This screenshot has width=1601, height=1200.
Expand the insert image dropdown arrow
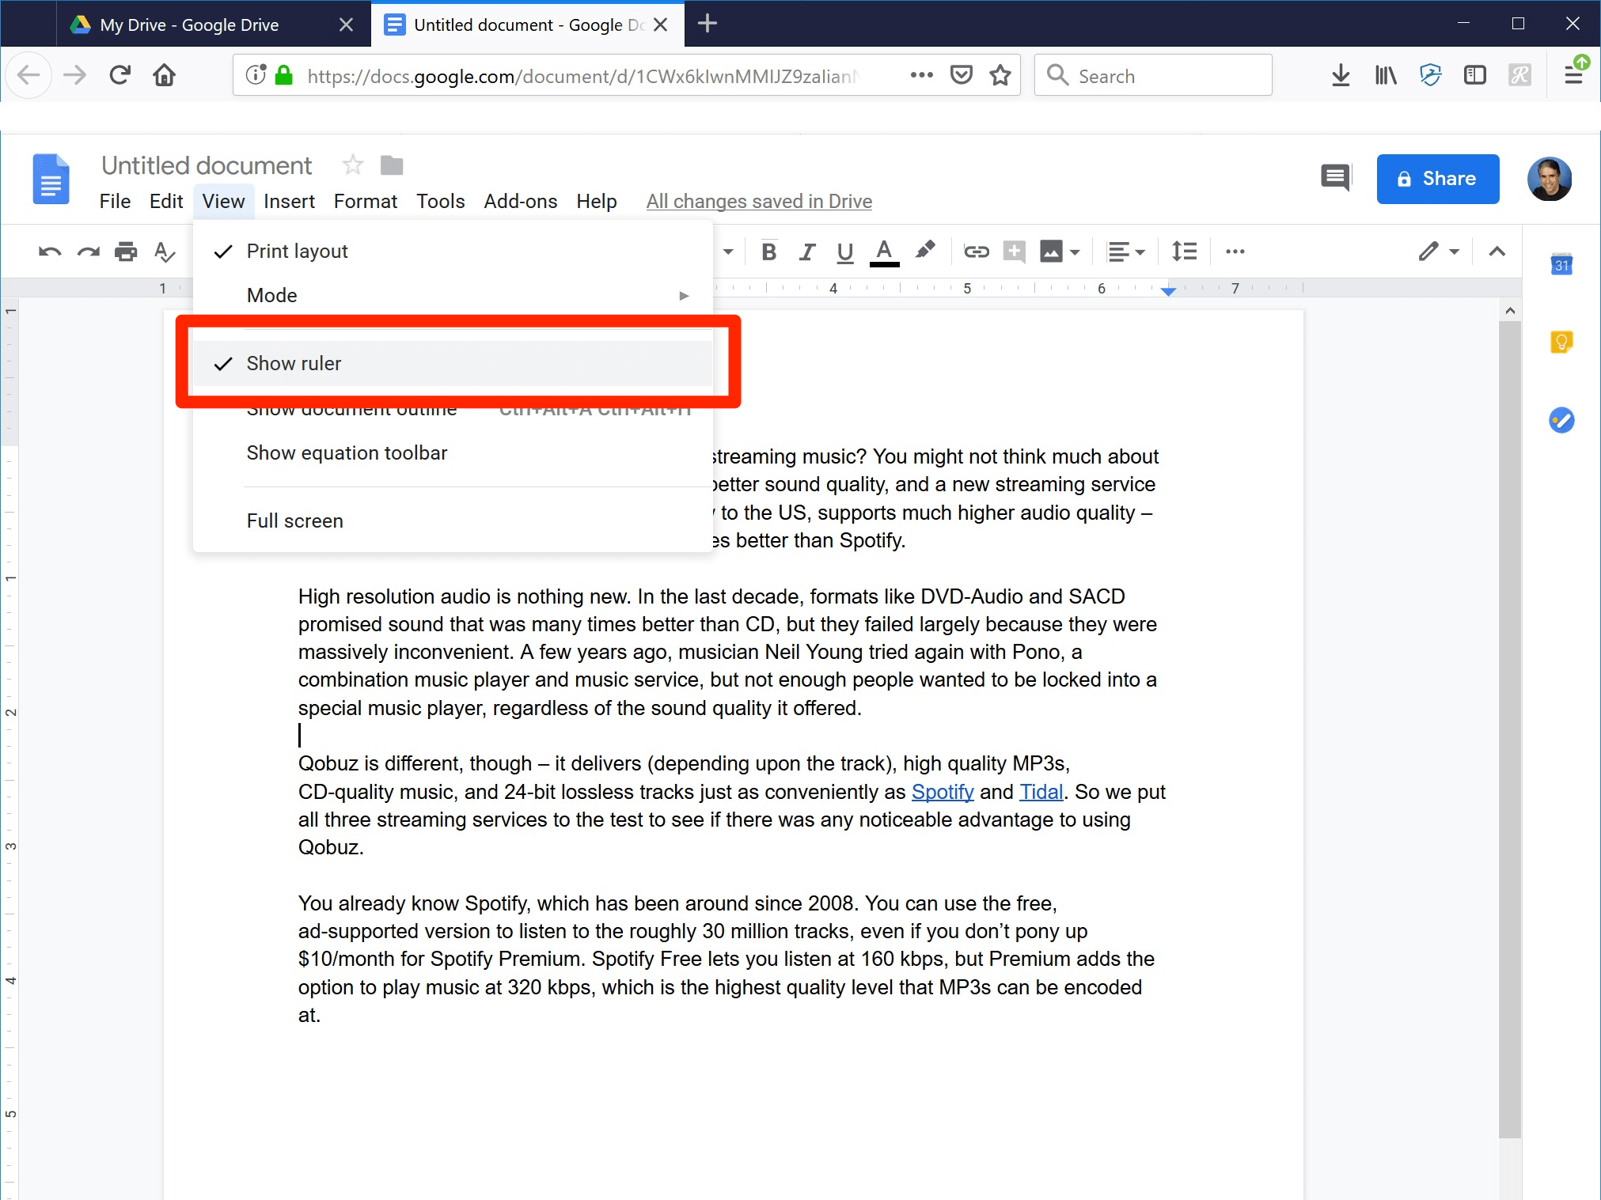1075,252
